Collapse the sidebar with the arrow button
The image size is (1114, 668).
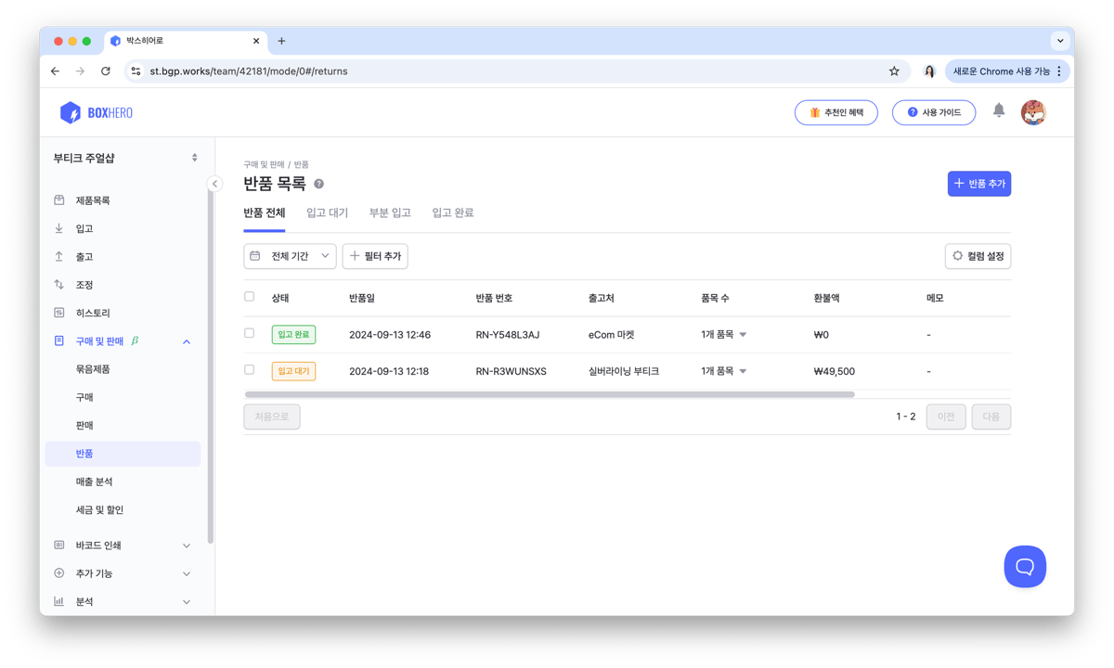(214, 184)
